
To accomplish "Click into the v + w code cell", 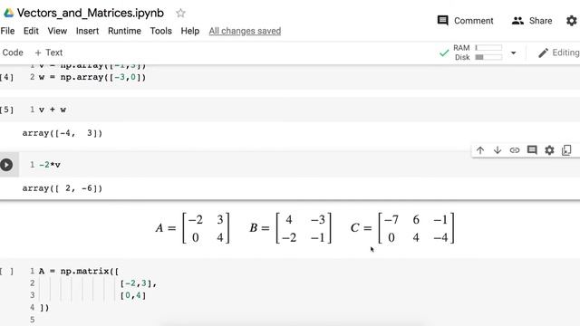I will 300,110.
